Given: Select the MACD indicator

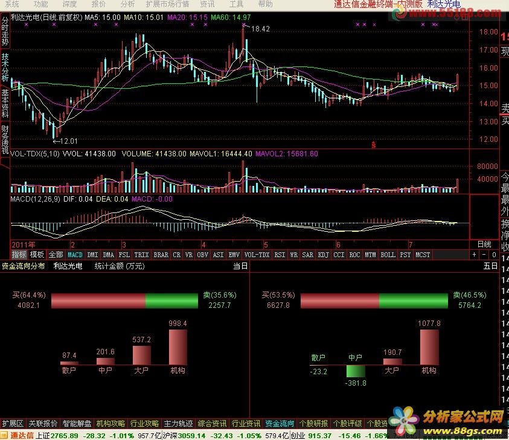Looking at the screenshot, I should [75, 255].
